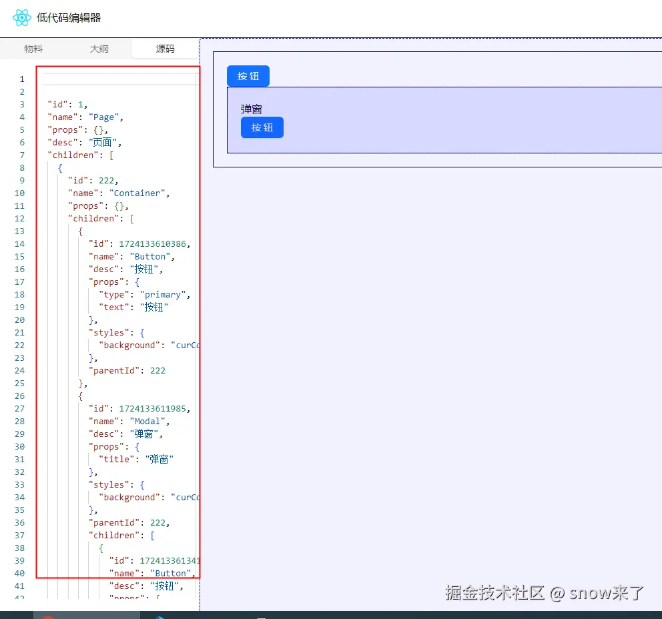The image size is (662, 619).
Task: Click "type": "primary" code line
Action: (x=144, y=295)
